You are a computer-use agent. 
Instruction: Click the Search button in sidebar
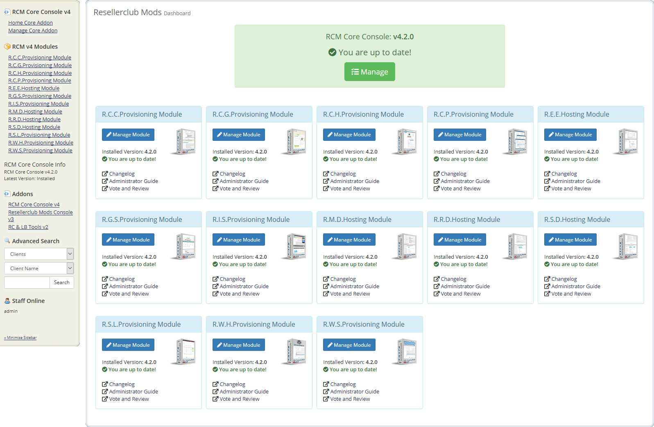click(62, 282)
